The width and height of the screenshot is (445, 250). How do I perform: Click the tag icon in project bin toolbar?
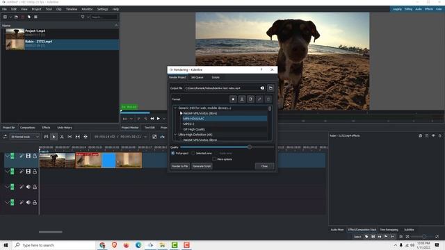point(29,17)
